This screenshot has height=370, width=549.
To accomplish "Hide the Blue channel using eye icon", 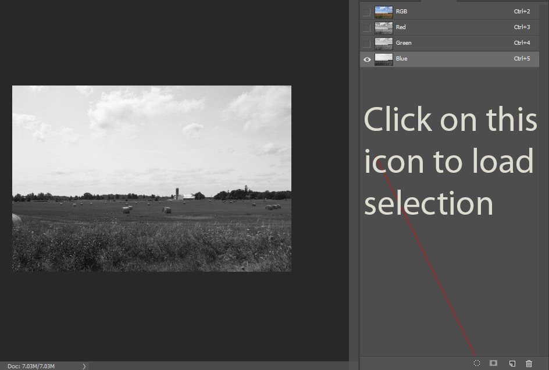I will pos(367,59).
